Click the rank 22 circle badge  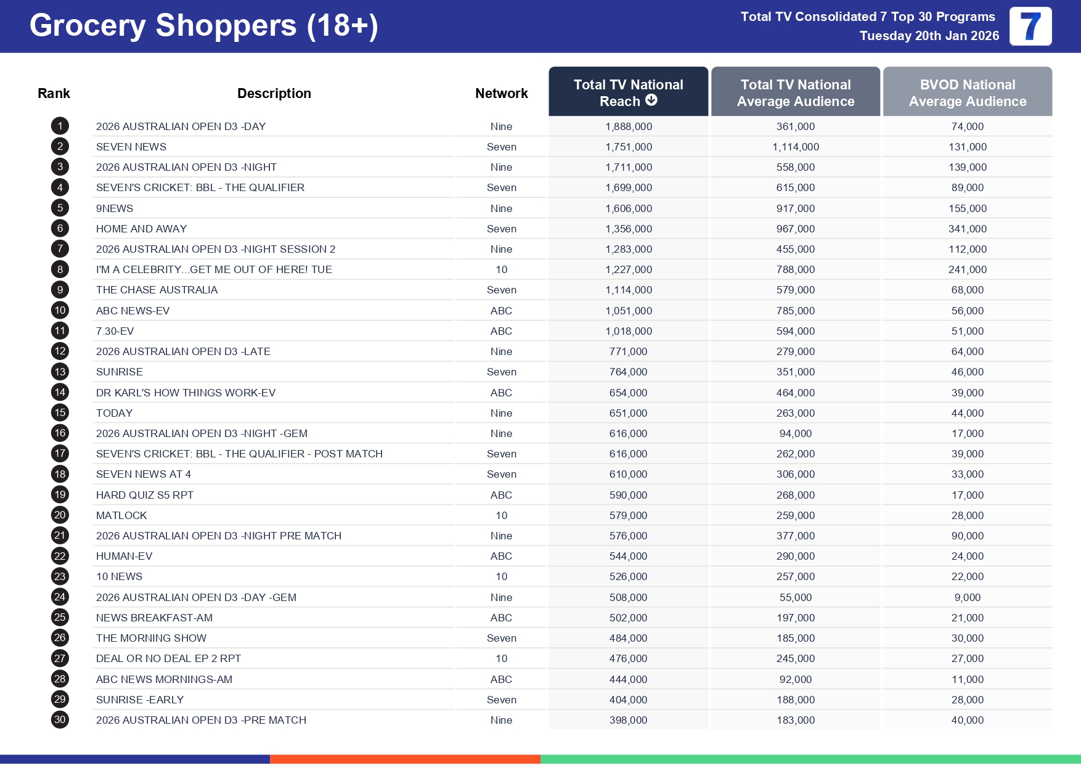60,556
